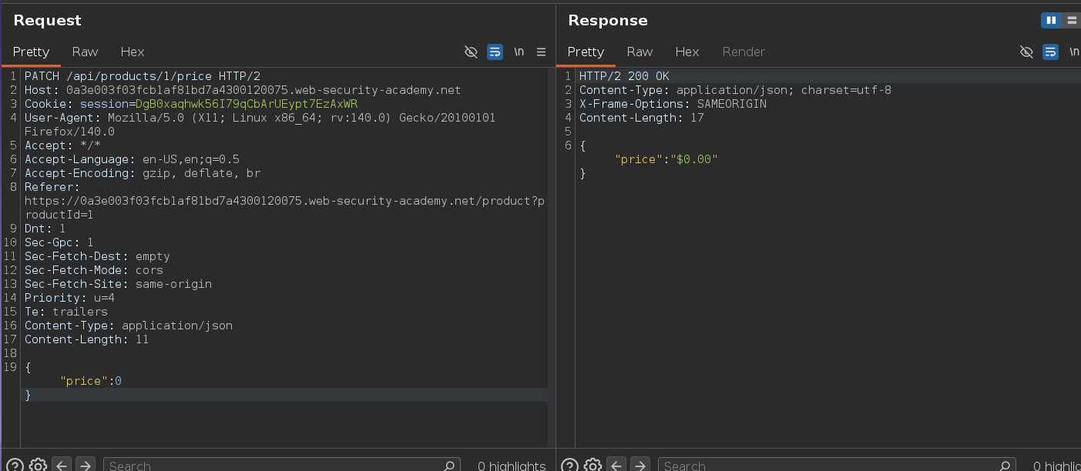
Task: Switch to the Response Hex tab
Action: pos(687,52)
